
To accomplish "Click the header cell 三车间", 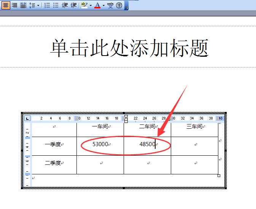I will (x=194, y=126).
